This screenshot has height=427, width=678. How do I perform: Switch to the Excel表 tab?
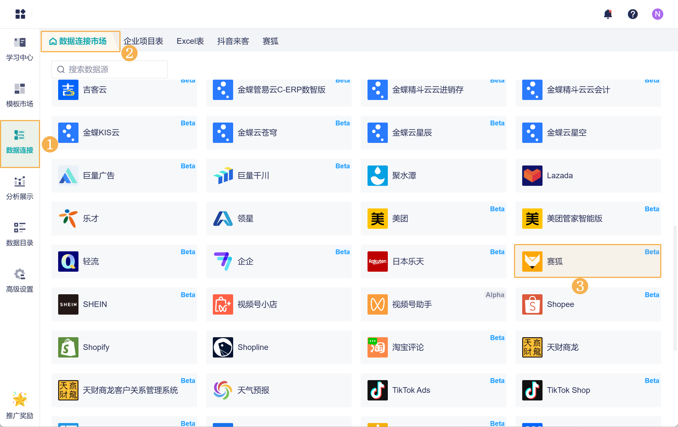[x=190, y=41]
